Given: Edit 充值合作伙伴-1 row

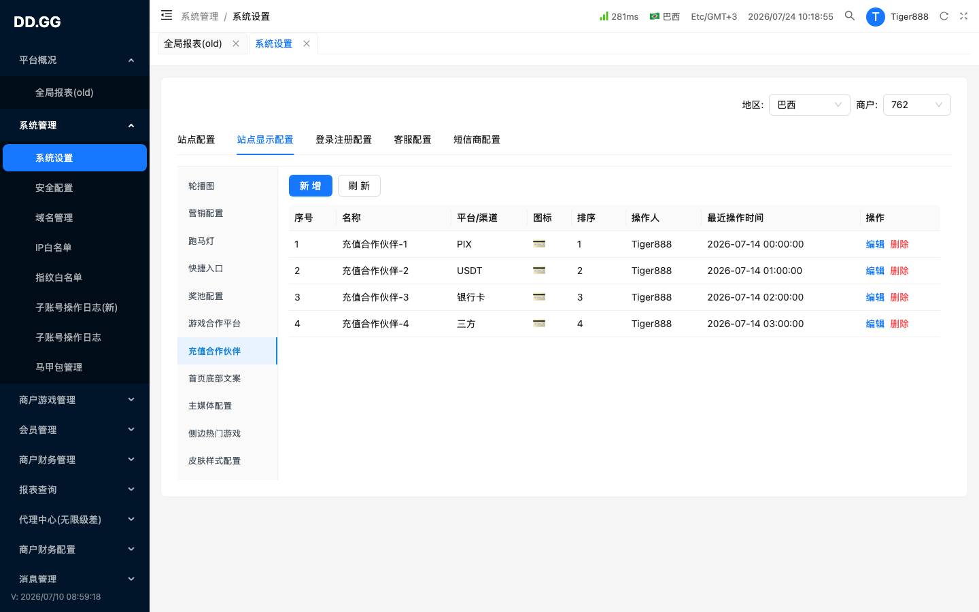Looking at the screenshot, I should [875, 244].
